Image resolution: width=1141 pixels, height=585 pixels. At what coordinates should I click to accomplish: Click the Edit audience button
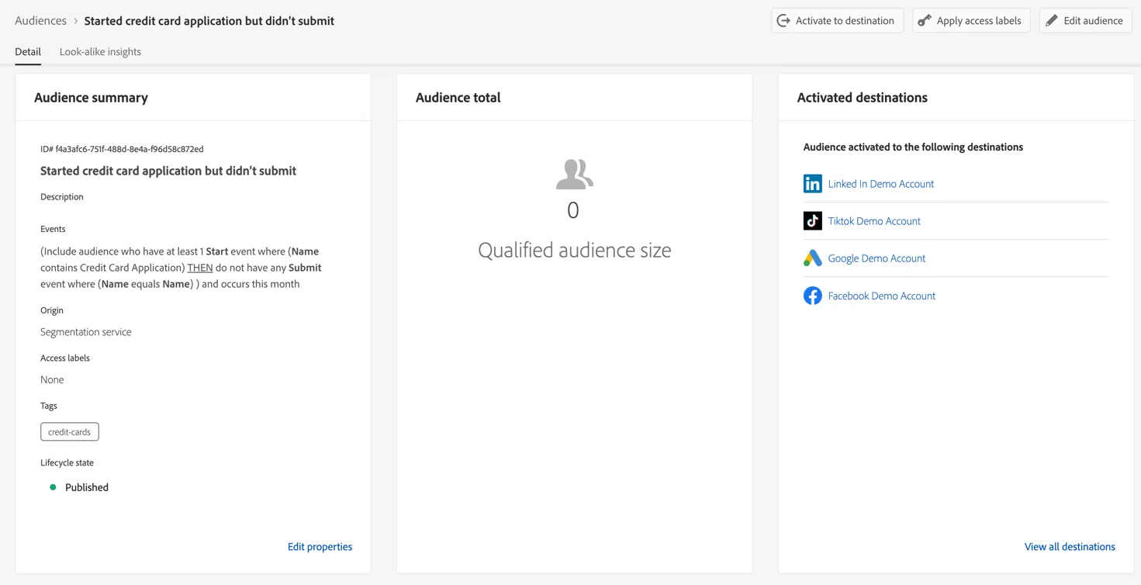click(x=1085, y=21)
